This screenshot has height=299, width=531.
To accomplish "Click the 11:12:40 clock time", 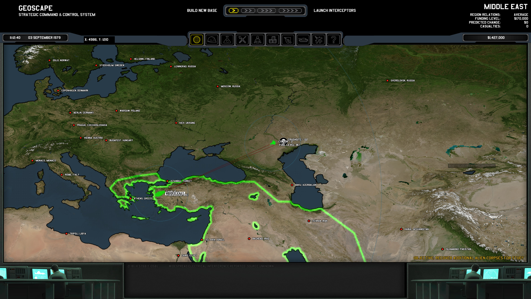I will click(15, 38).
